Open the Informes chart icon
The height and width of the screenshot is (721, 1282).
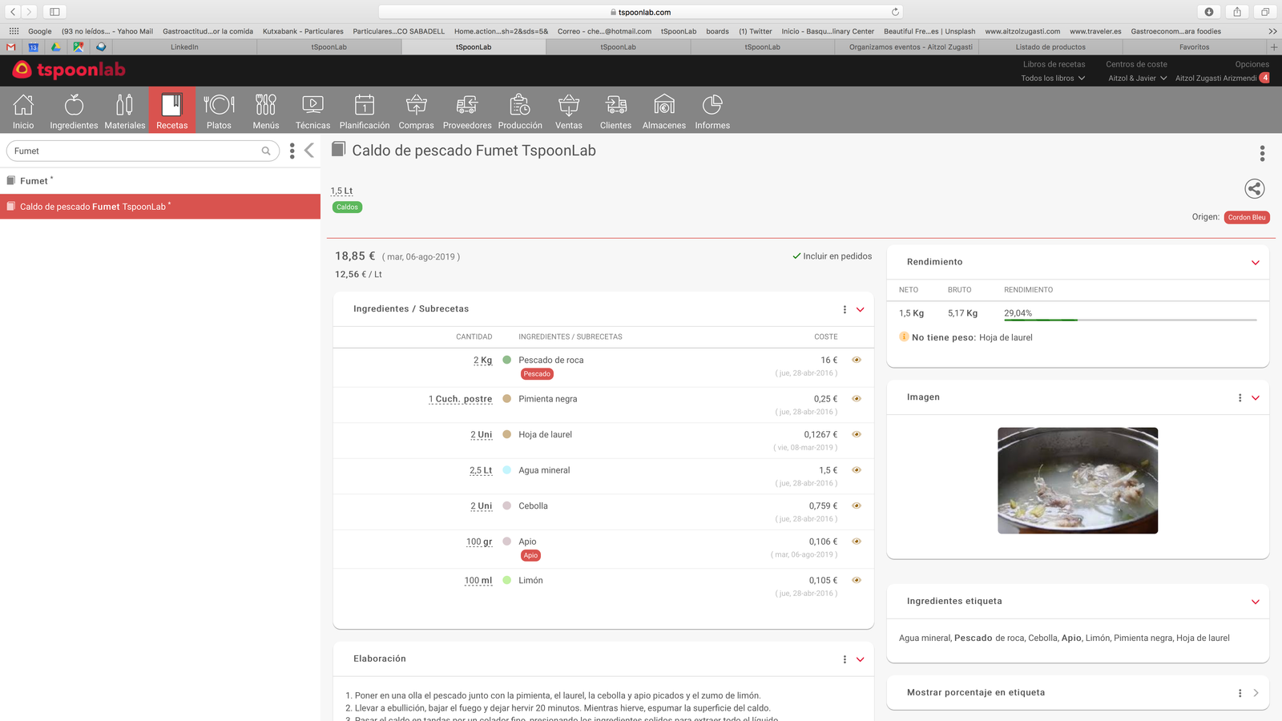tap(712, 105)
